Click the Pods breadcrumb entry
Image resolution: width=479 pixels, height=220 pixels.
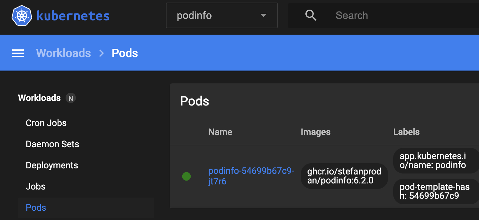125,53
